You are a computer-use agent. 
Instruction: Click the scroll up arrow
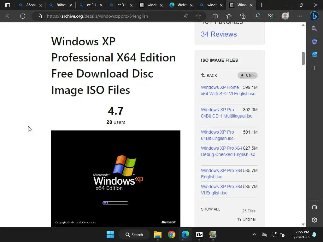(x=303, y=25)
